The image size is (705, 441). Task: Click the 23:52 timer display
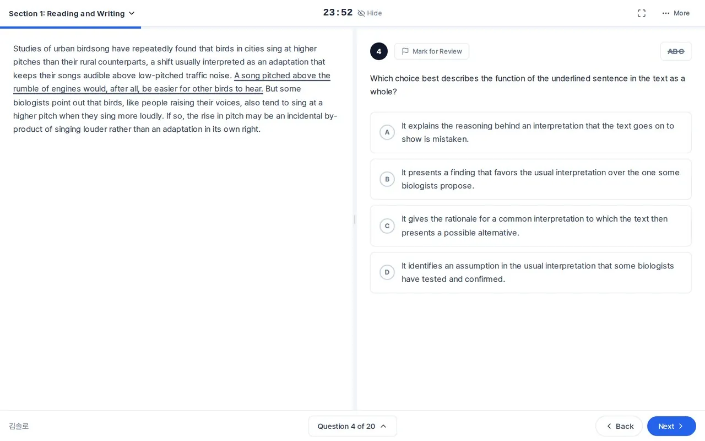click(338, 13)
